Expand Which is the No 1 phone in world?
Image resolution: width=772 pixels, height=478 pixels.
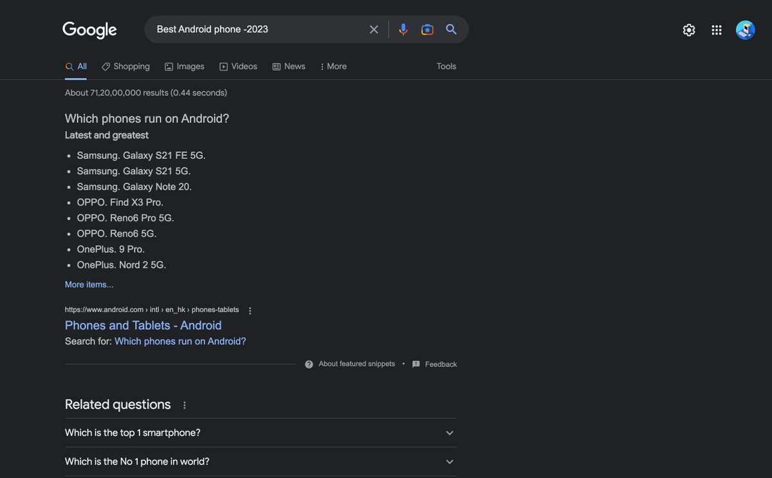tap(261, 462)
